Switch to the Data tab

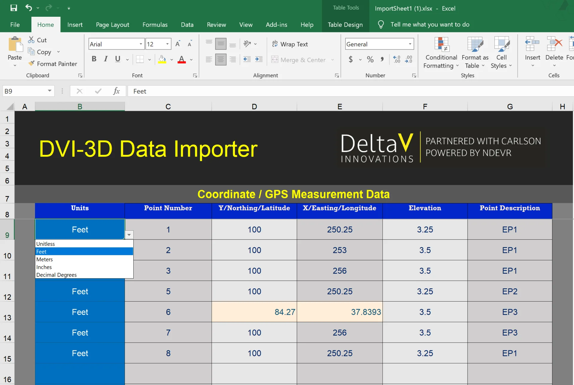187,25
